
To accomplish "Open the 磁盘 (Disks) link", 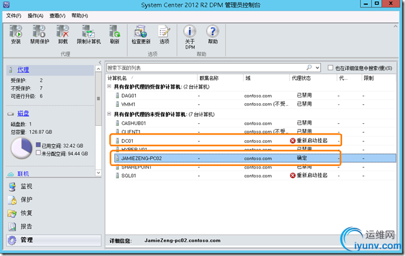I will tap(23, 113).
